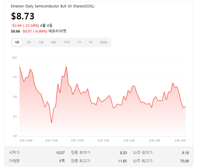Click the 8.0 y-axis label

tap(15, 136)
